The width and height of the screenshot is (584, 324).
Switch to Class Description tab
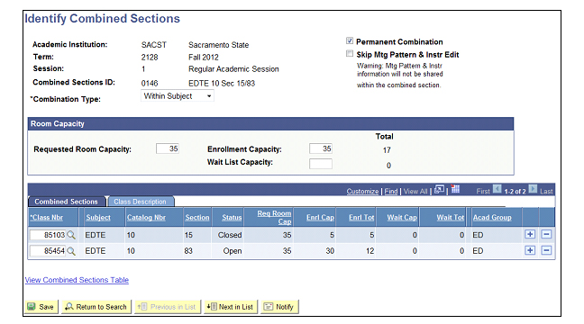(140, 202)
